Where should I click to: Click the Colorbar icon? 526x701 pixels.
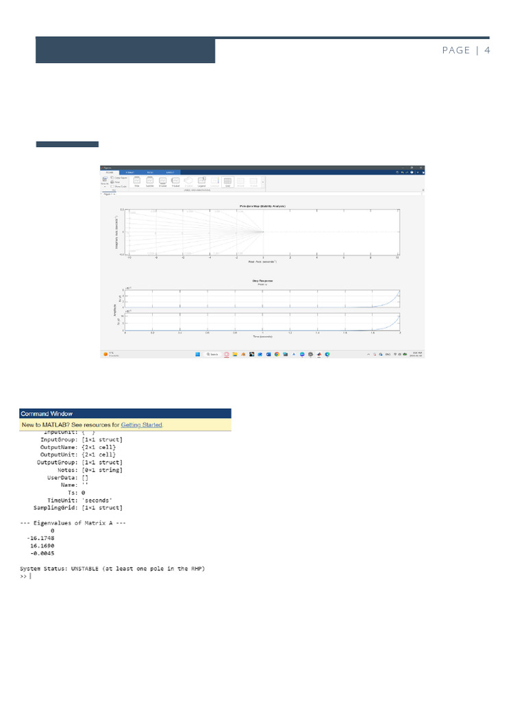coord(214,181)
